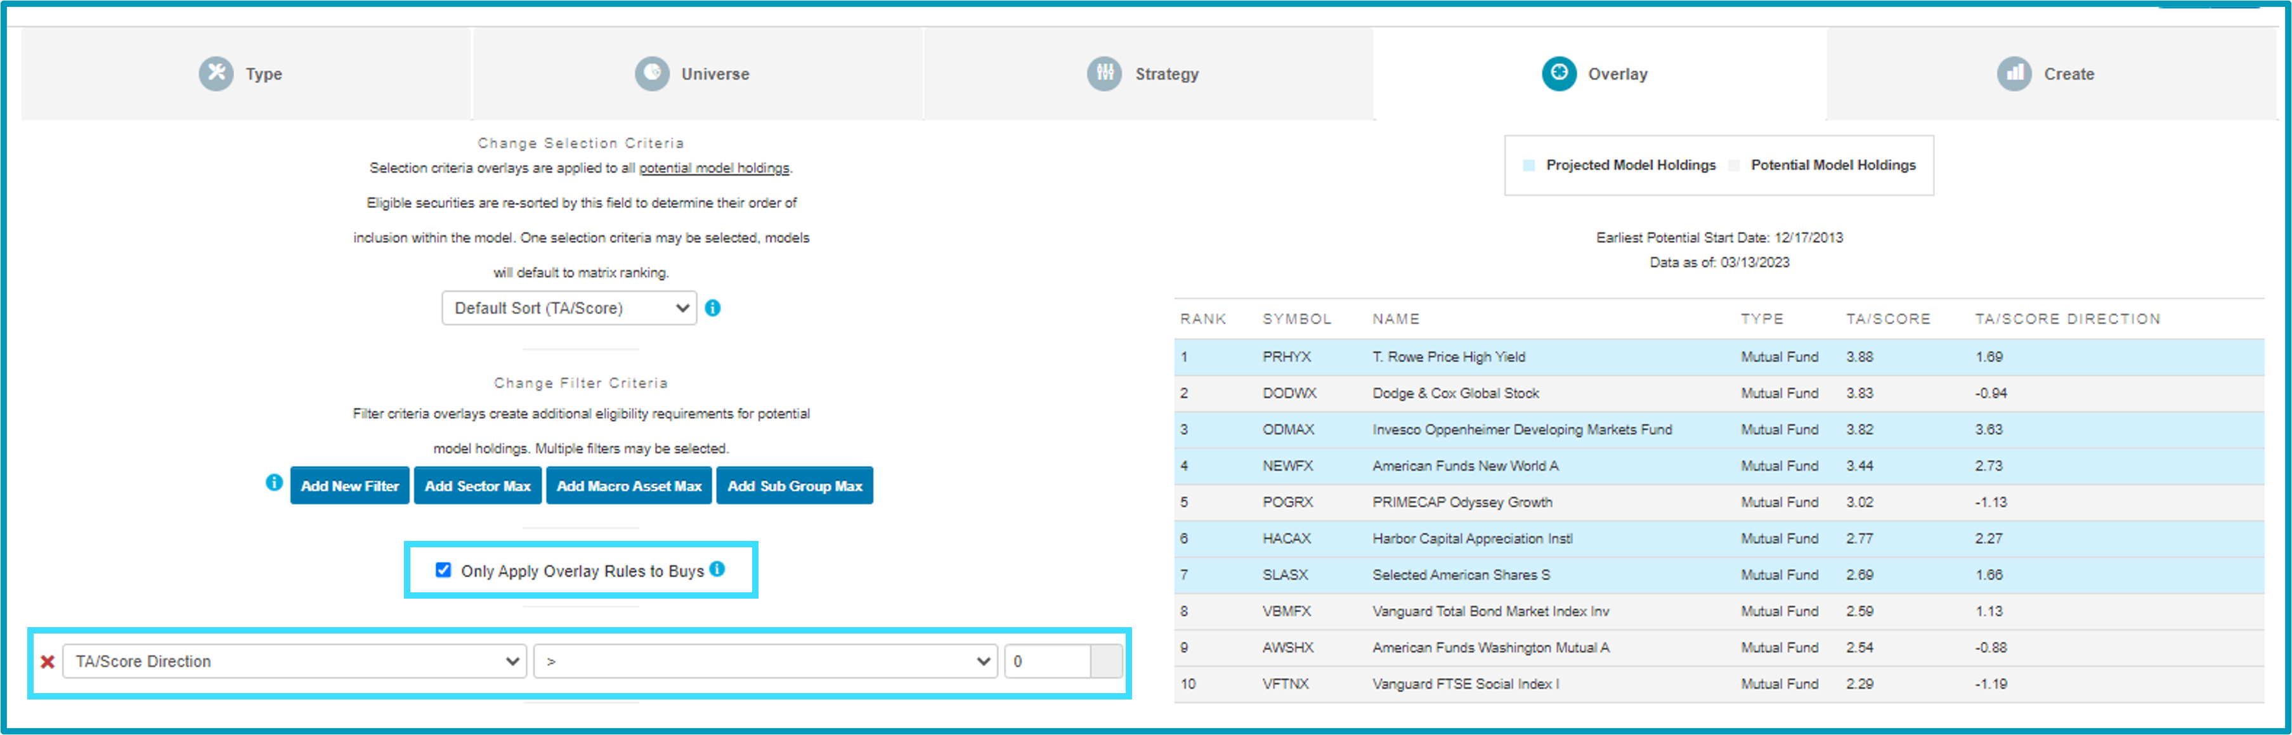Toggle Only Apply Overlay Rules to Buys checkbox
Screen dimensions: 2292x735
pyautogui.click(x=443, y=570)
